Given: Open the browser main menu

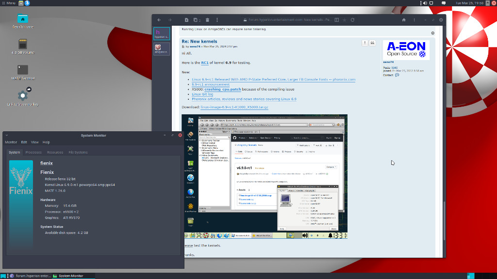Looking at the screenshot, I should point(414,20).
